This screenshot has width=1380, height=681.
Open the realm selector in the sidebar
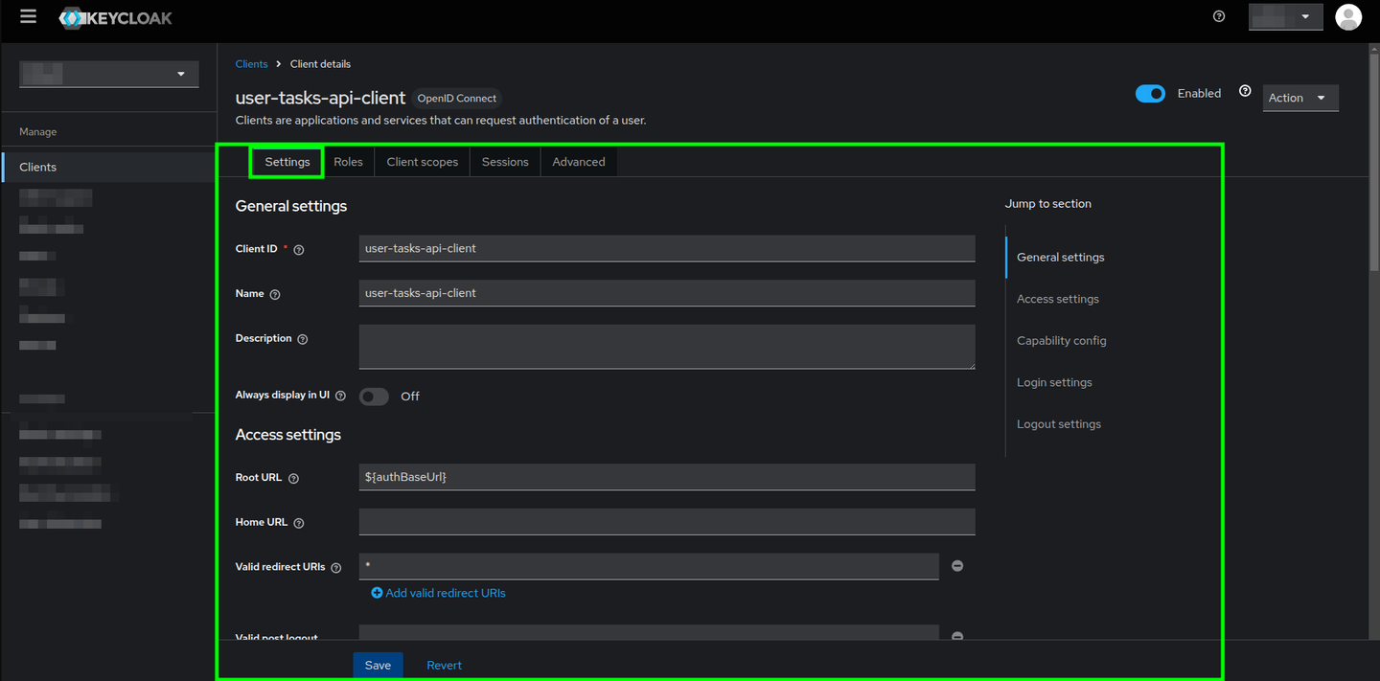point(108,73)
